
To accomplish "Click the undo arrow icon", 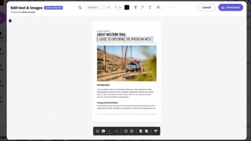I will [x=167, y=8].
